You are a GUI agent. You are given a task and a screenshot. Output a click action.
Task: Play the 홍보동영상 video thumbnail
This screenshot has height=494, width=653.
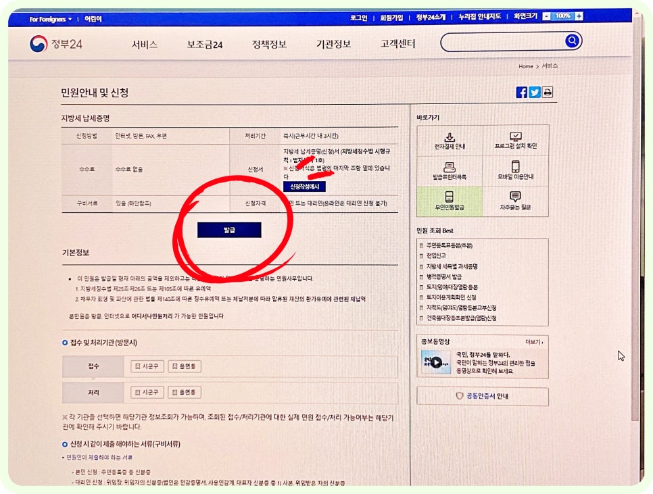click(x=436, y=362)
